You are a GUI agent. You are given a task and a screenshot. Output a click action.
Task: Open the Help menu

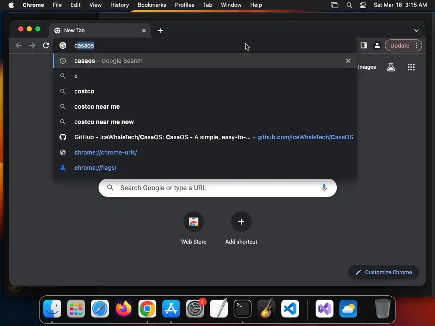pyautogui.click(x=256, y=5)
